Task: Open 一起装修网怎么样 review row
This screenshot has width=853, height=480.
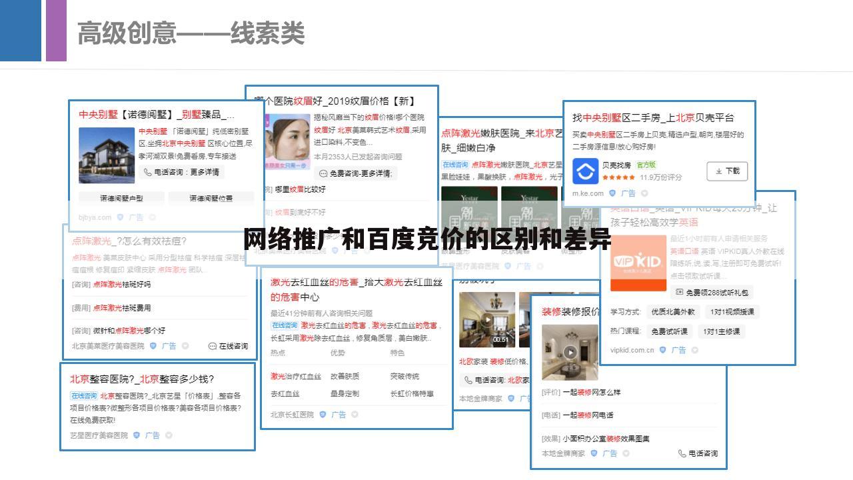Action: pos(581,392)
